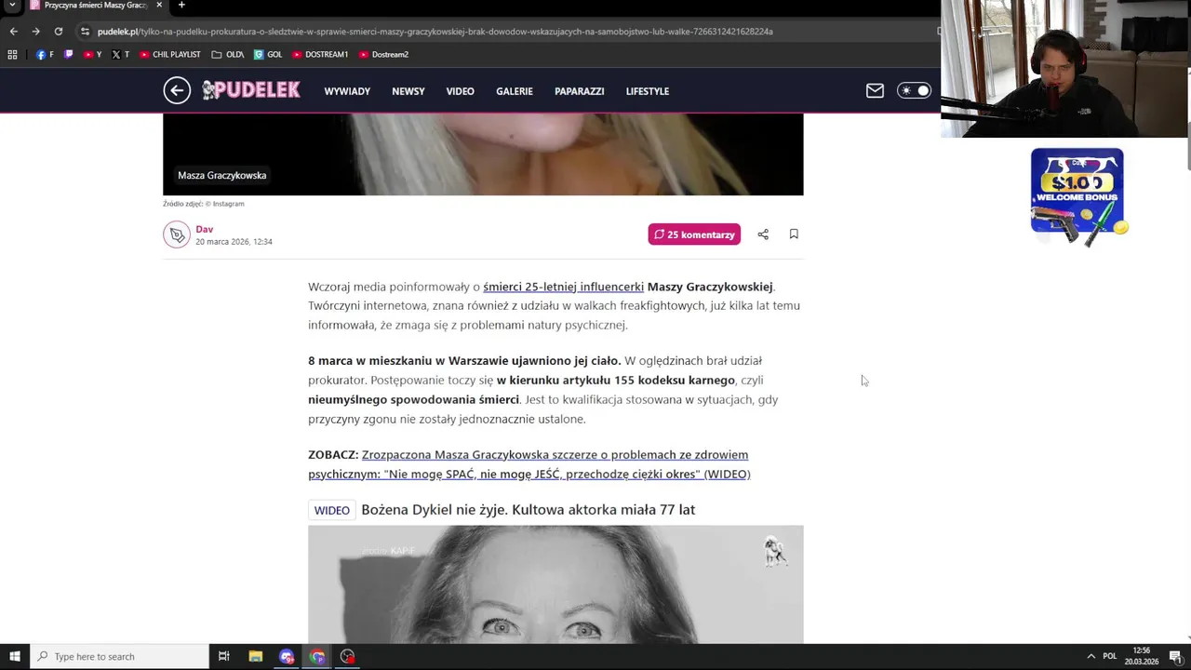1191x670 pixels.
Task: Open Task View on the taskbar
Action: click(x=224, y=656)
